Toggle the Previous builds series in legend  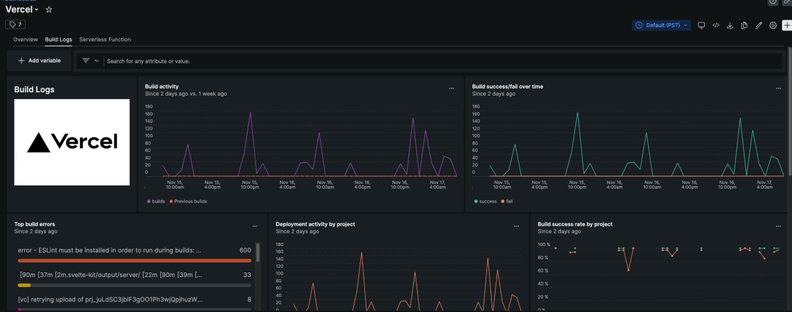pyautogui.click(x=188, y=201)
